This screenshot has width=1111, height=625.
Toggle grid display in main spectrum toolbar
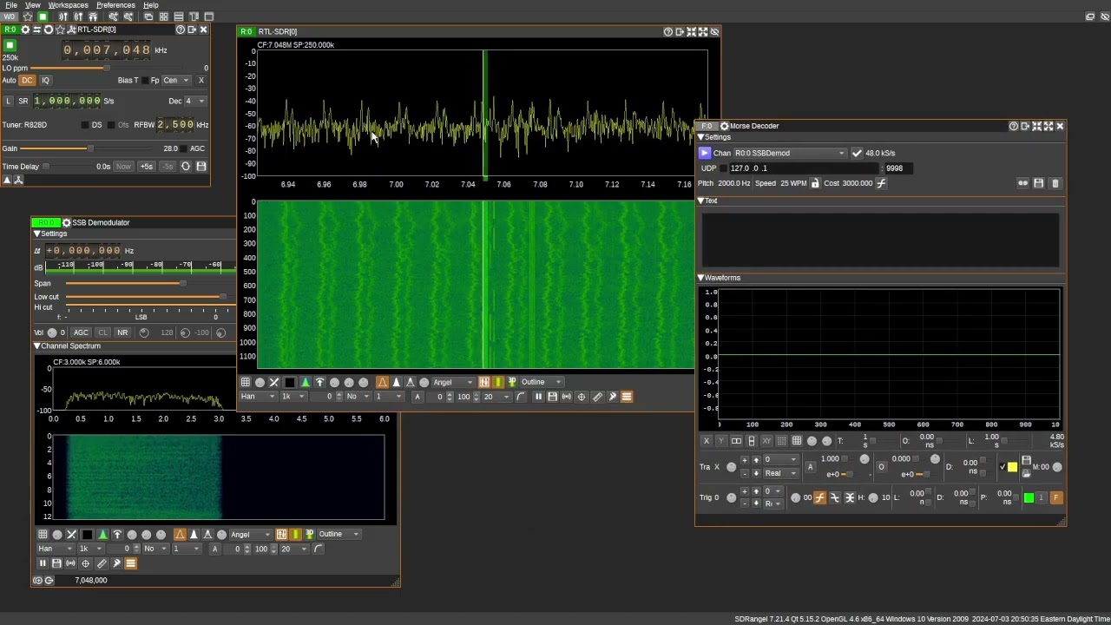(246, 383)
